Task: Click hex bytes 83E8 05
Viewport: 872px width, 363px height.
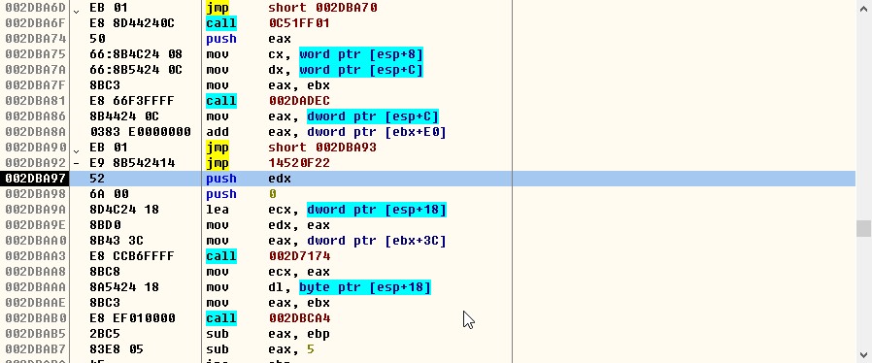Action: 117,349
